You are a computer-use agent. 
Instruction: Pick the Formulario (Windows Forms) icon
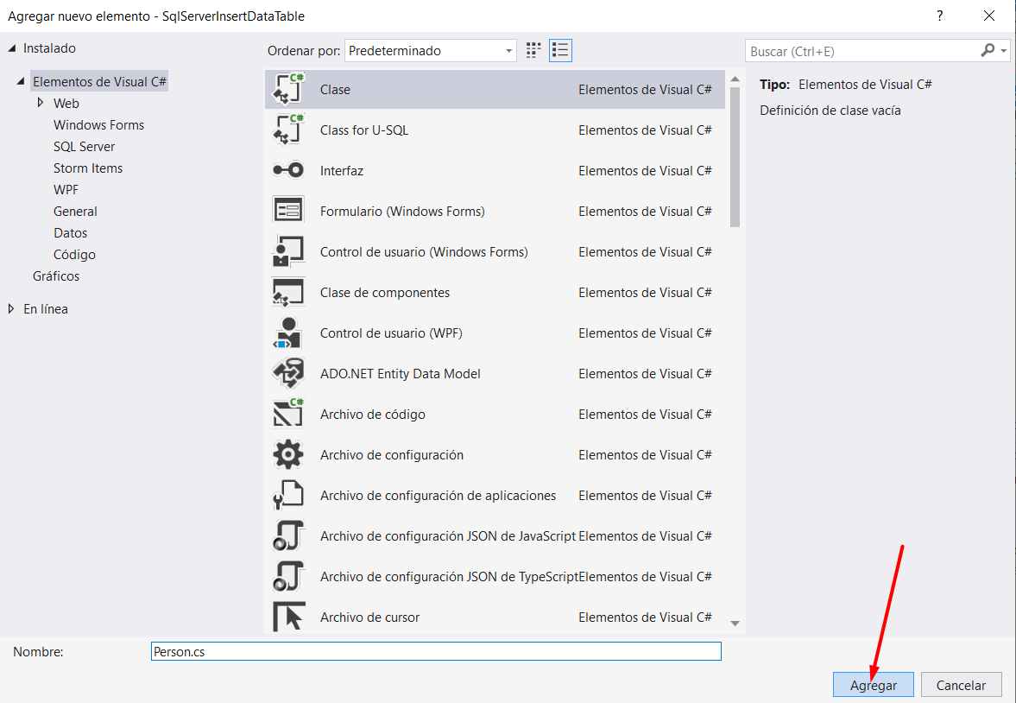288,212
